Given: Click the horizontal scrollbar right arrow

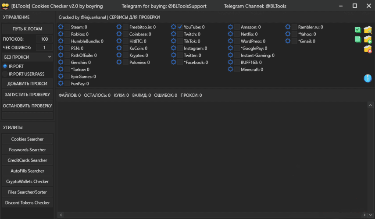Looking at the screenshot, I should (364, 215).
